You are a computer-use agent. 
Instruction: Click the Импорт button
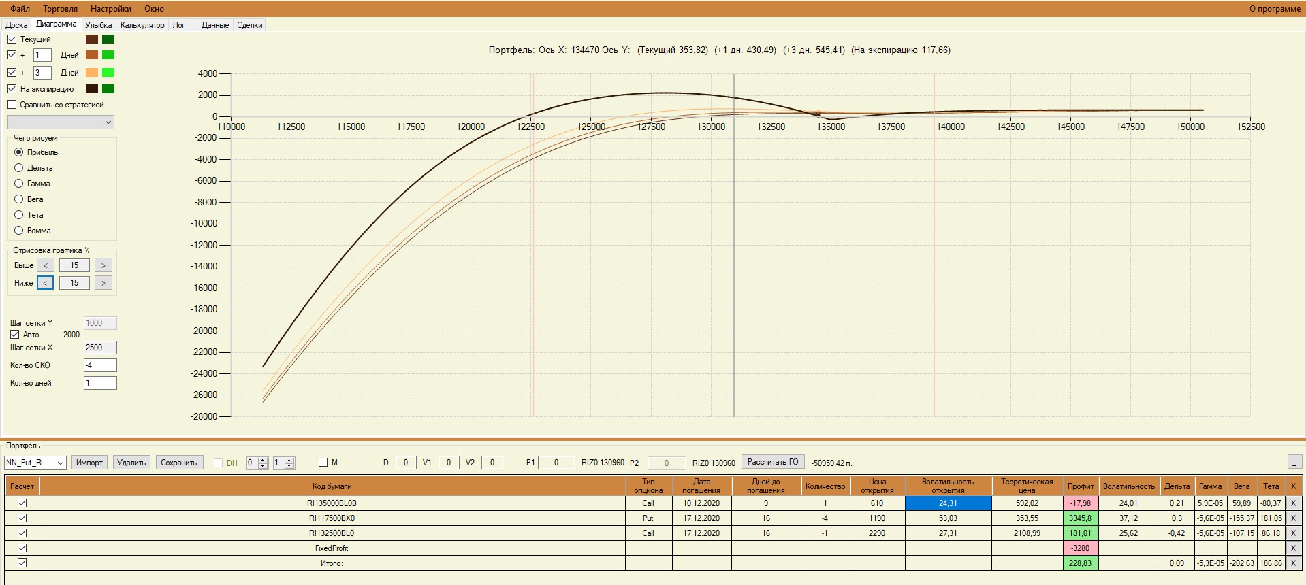(x=89, y=463)
